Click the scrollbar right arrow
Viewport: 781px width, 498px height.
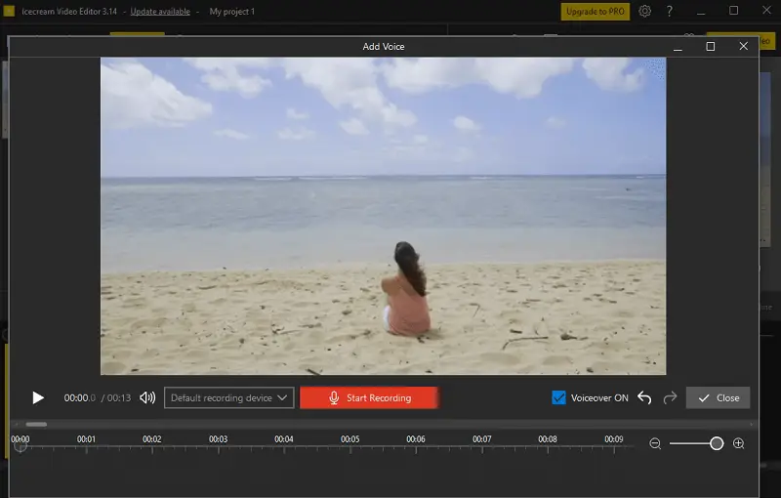click(751, 425)
